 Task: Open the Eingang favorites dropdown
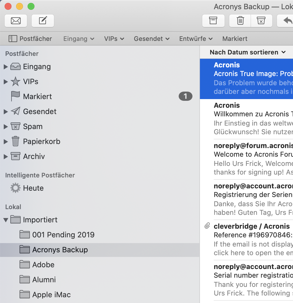tap(79, 39)
